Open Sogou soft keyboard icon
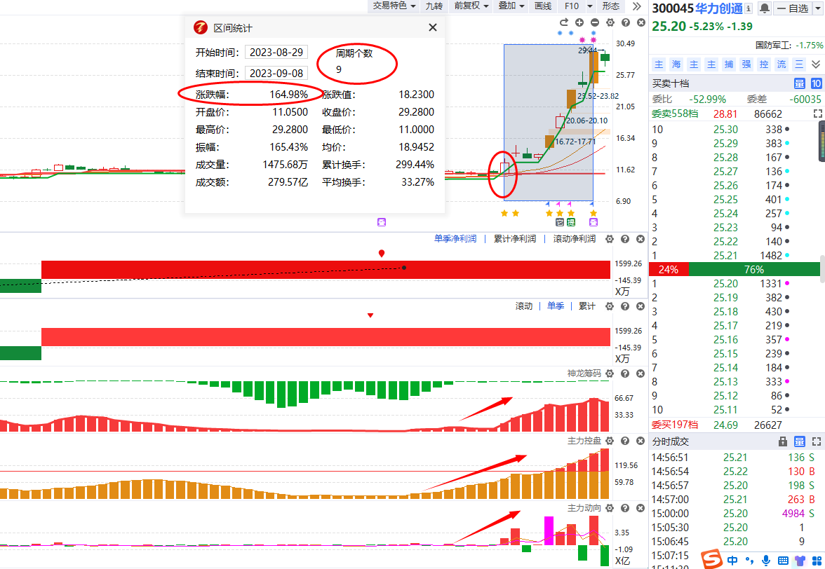Image resolution: width=825 pixels, height=569 pixels. 783,561
